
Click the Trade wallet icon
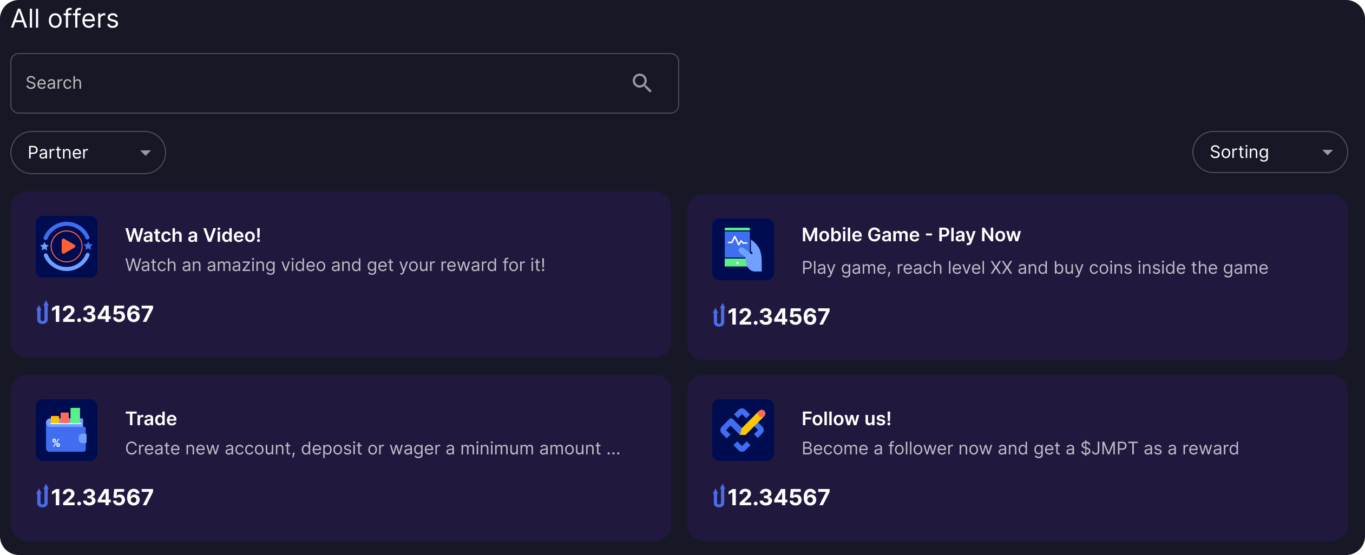[67, 430]
